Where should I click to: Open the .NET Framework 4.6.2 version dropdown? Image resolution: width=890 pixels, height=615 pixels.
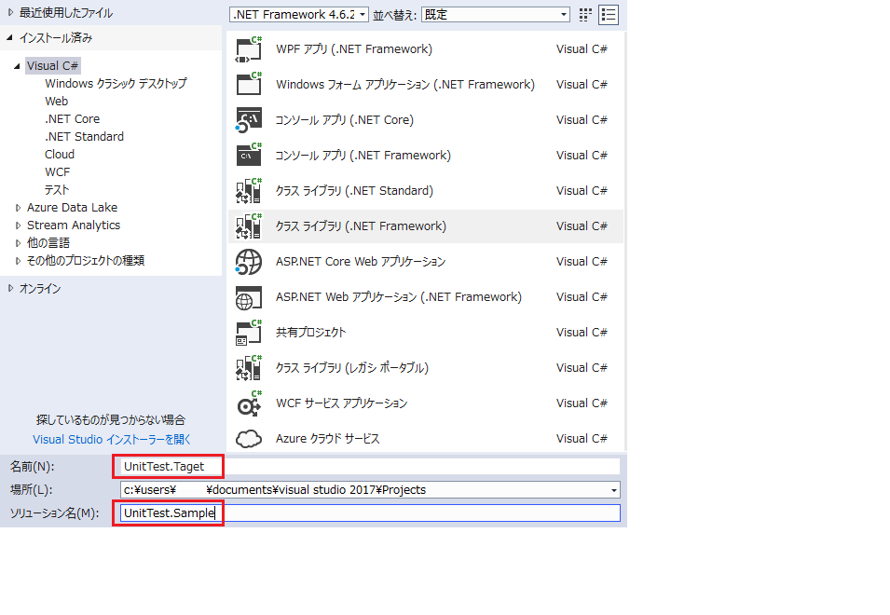click(x=298, y=15)
